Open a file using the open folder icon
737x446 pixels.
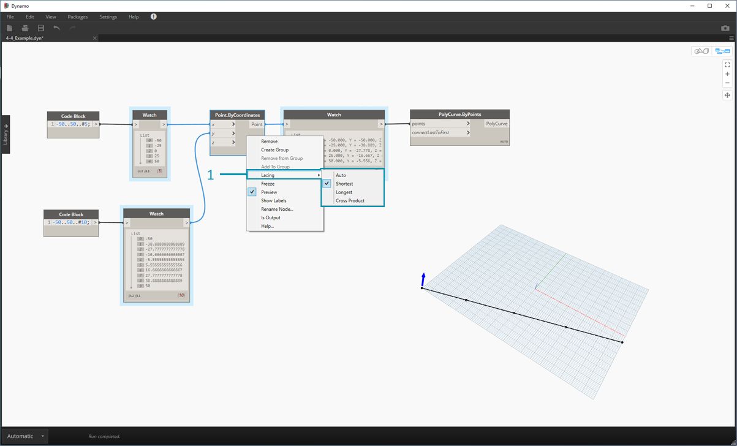pos(25,28)
